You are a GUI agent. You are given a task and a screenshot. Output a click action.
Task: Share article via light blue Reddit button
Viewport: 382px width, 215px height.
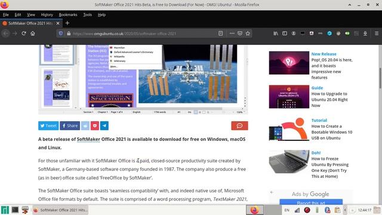(x=85, y=126)
